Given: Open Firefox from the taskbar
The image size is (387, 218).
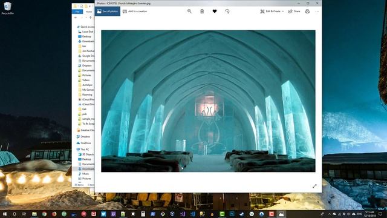Looking at the screenshot, I should [x=54, y=214].
